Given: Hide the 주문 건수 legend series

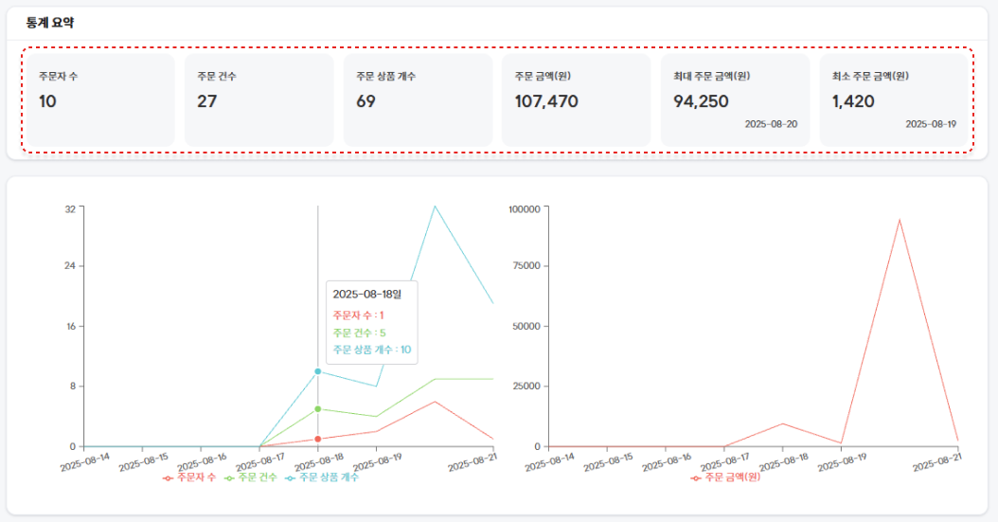Looking at the screenshot, I should coord(251,477).
